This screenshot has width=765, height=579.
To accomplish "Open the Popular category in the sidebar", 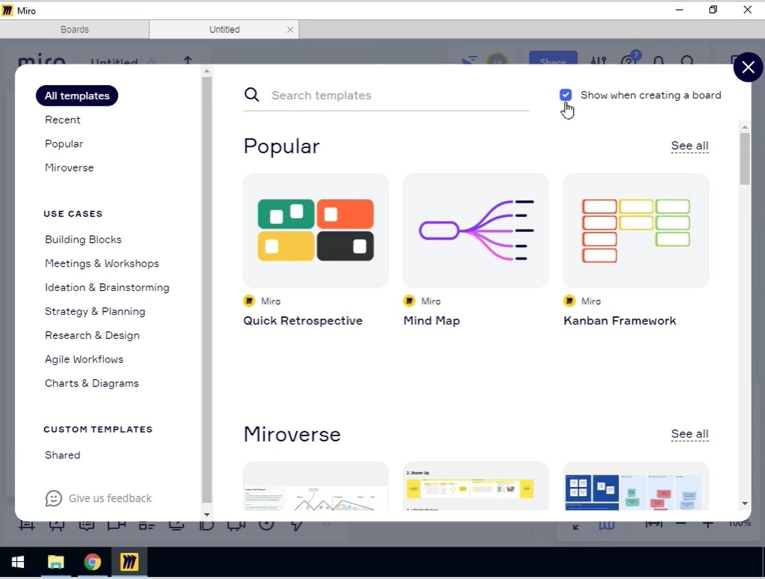I will pyautogui.click(x=64, y=143).
